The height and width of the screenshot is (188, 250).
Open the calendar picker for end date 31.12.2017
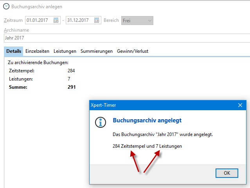point(97,20)
